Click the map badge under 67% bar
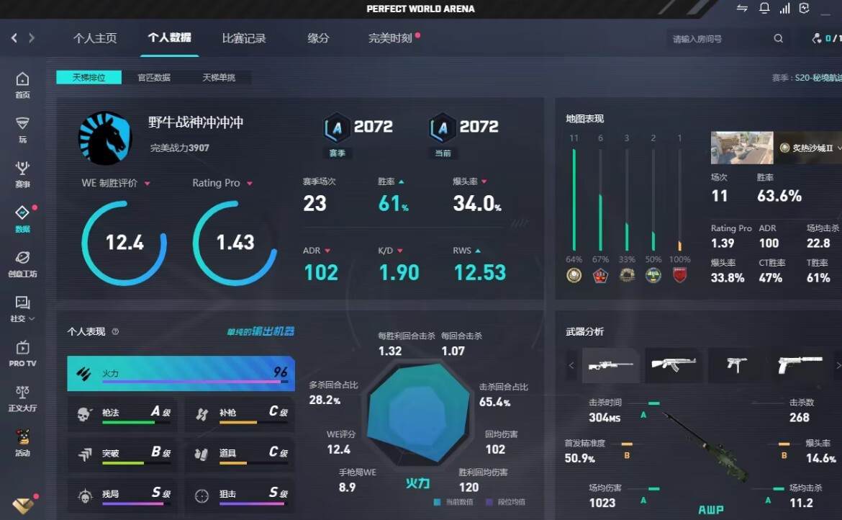 pyautogui.click(x=600, y=276)
